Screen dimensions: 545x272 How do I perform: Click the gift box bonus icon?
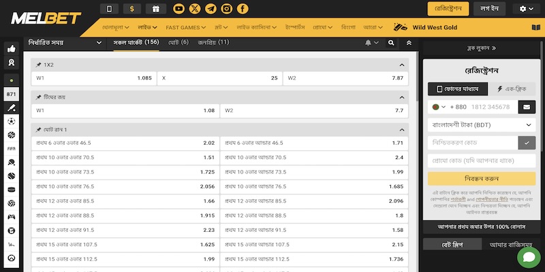[155, 9]
